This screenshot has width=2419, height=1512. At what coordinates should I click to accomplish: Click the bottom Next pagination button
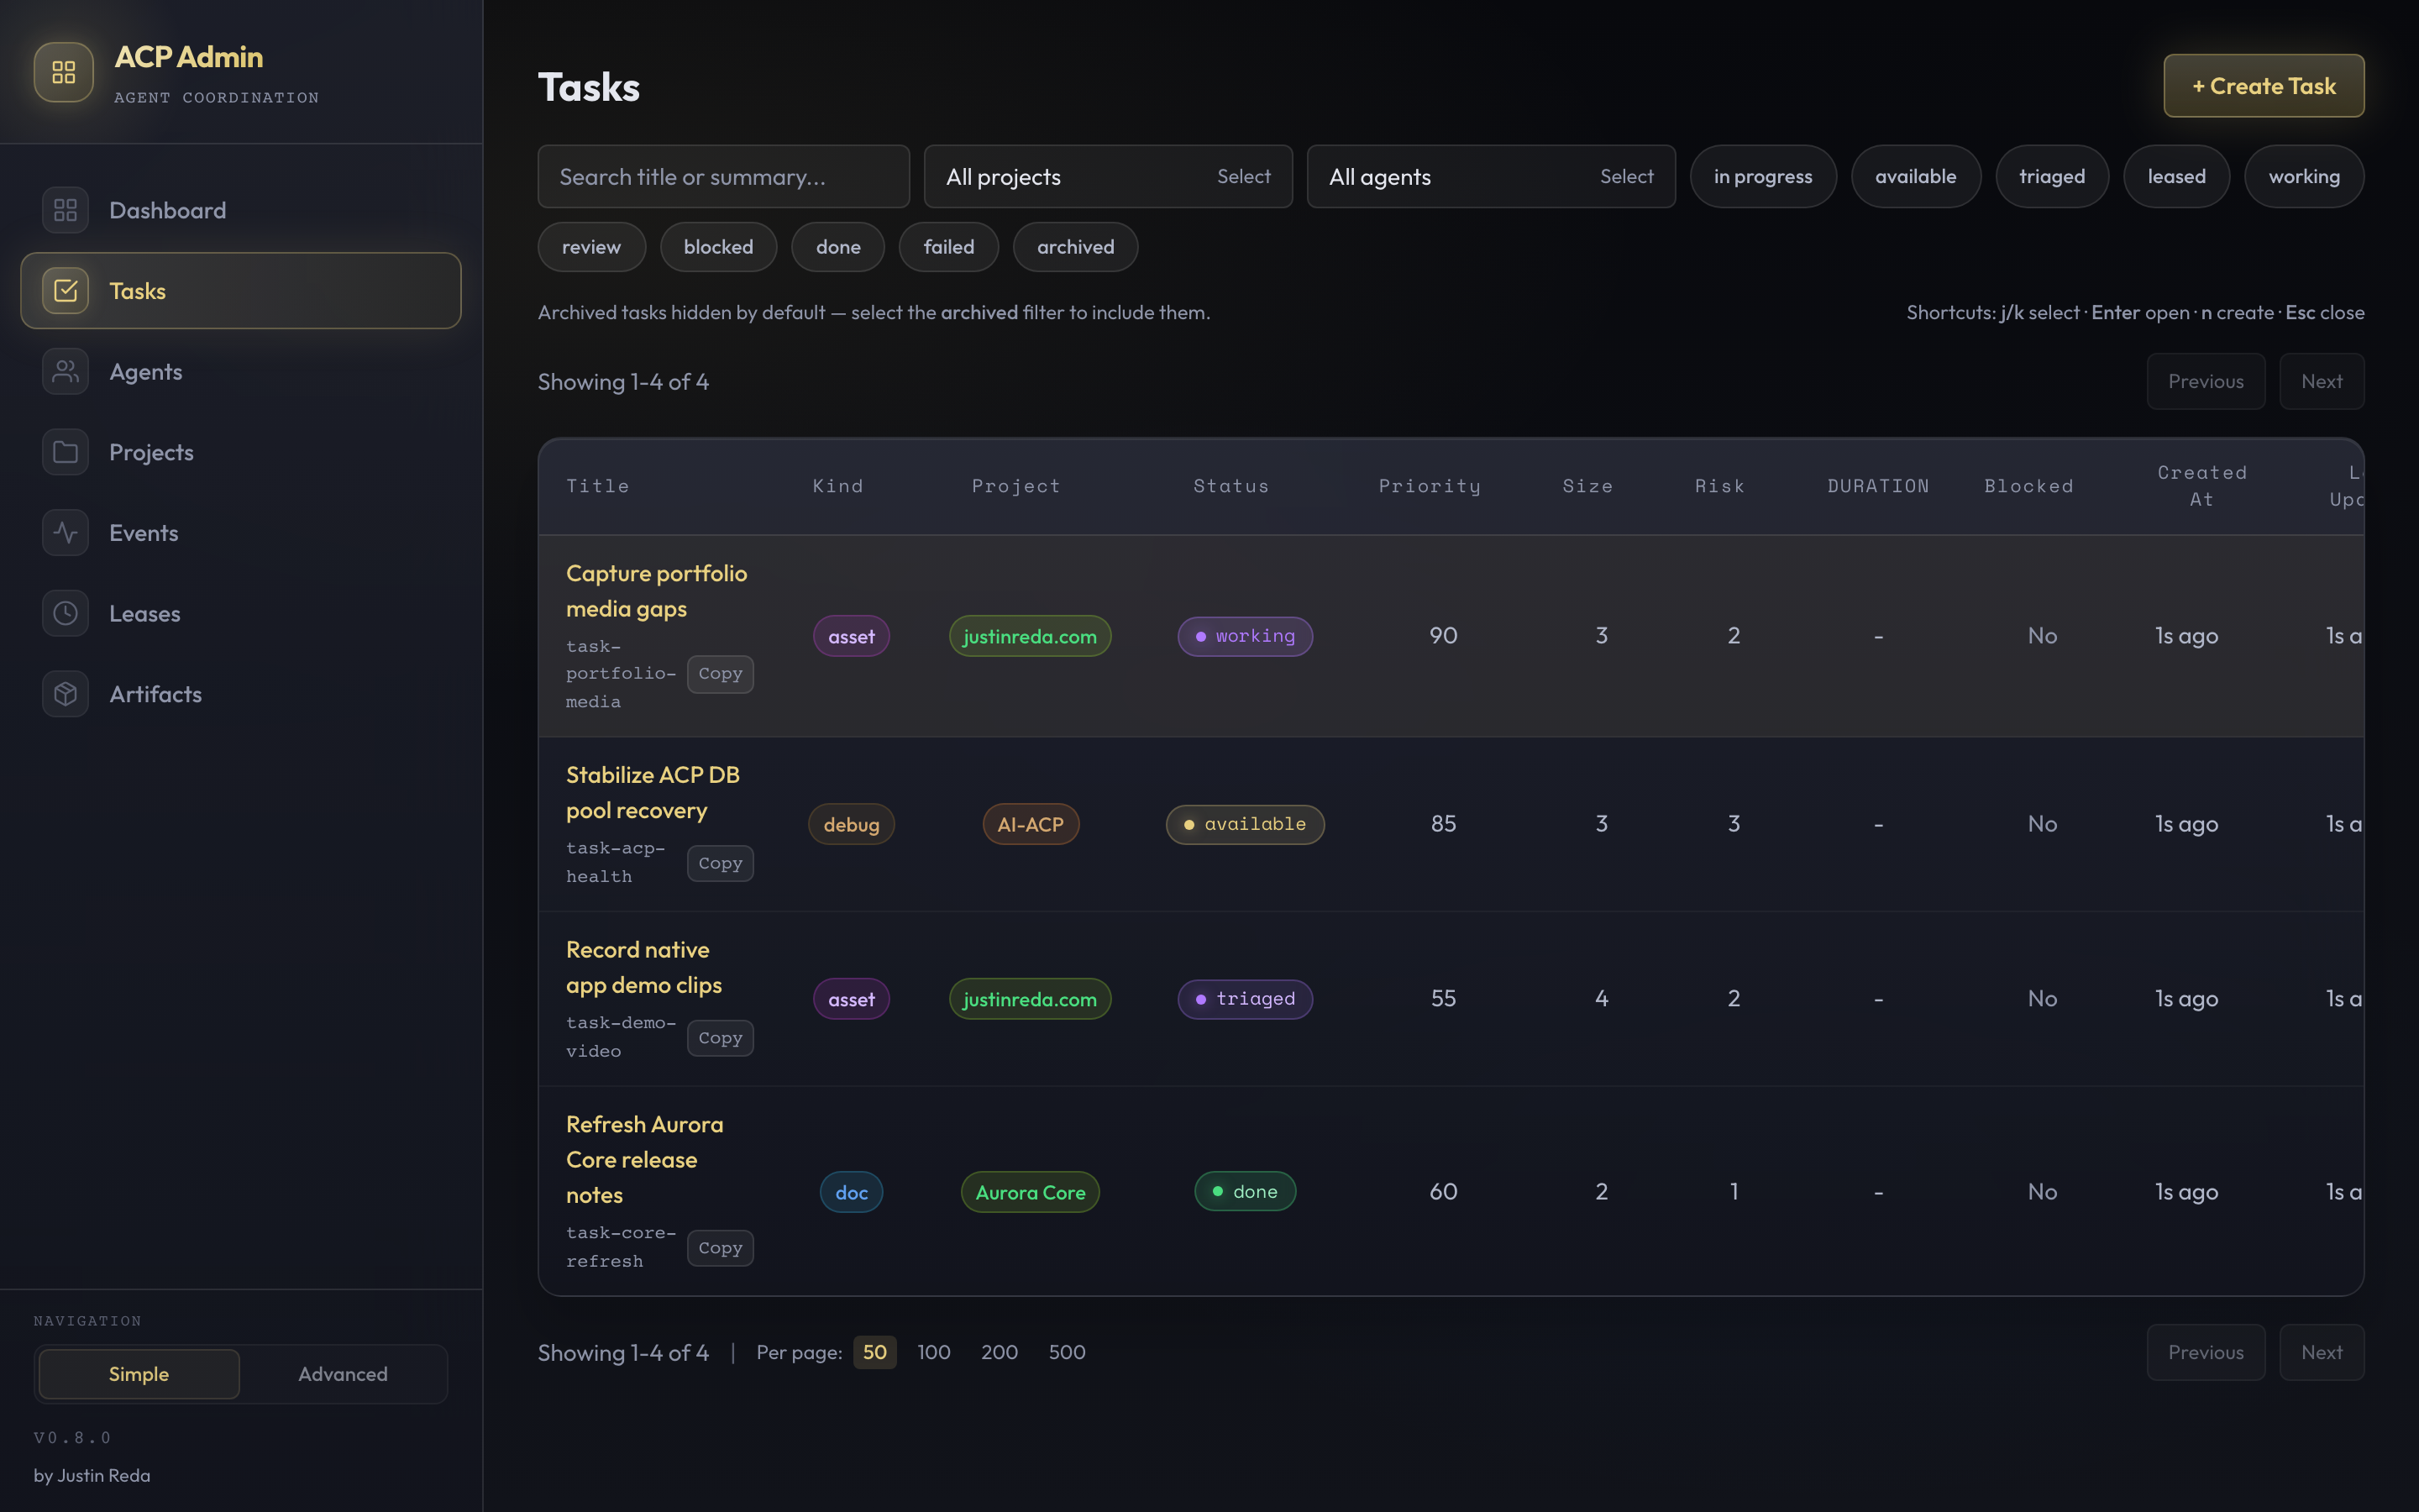pos(2321,1352)
